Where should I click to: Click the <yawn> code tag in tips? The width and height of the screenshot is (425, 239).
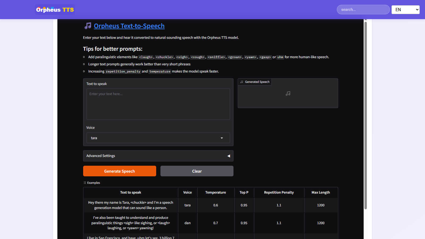[250, 57]
